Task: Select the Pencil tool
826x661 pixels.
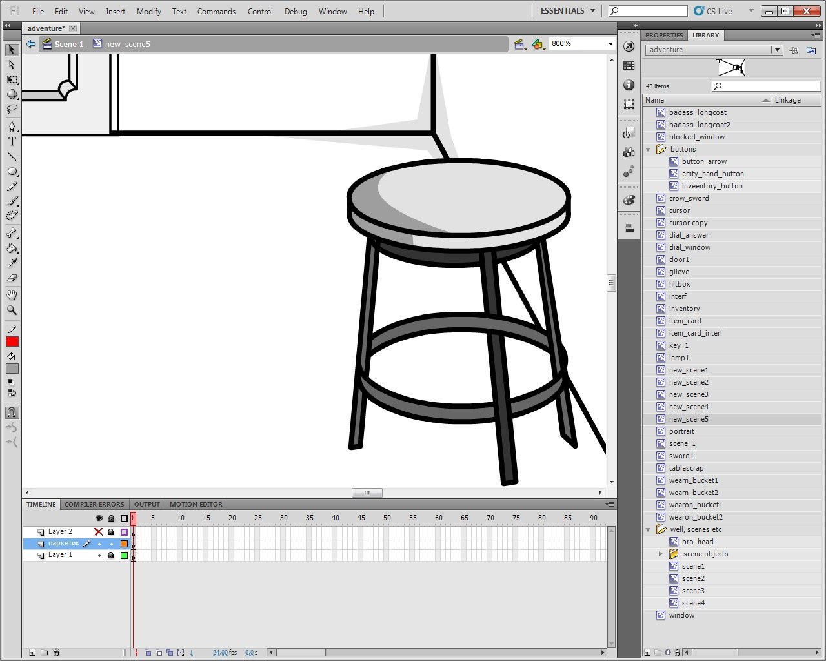Action: [12, 187]
